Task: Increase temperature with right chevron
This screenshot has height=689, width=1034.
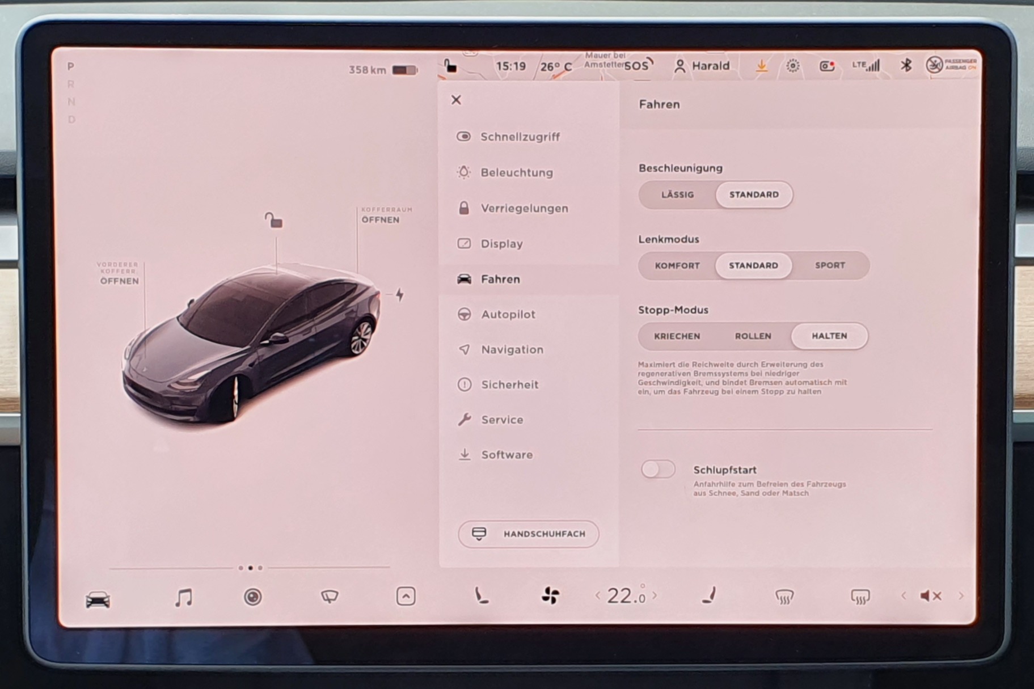Action: (x=655, y=595)
